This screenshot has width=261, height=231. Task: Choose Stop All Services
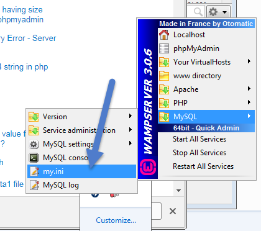[206, 153]
